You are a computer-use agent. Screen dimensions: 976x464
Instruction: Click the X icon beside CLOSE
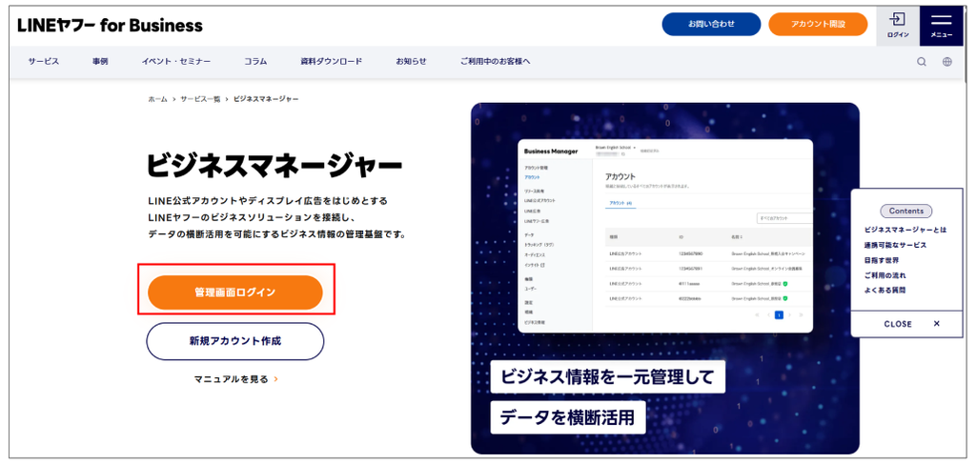937,324
